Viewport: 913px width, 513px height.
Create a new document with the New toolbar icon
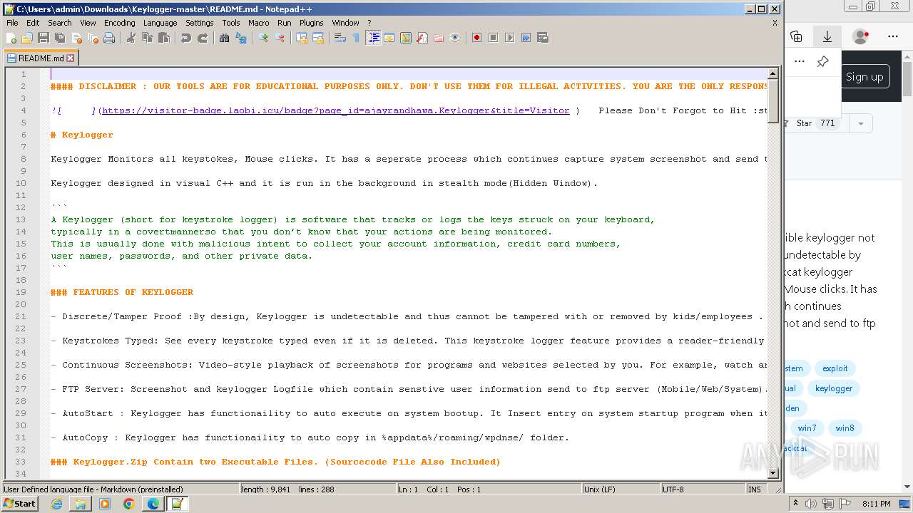11,38
